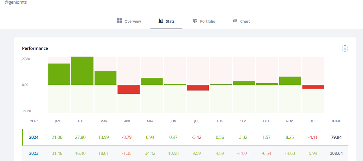
Task: Click the 2023 January value 31.46
Action: [x=57, y=153]
